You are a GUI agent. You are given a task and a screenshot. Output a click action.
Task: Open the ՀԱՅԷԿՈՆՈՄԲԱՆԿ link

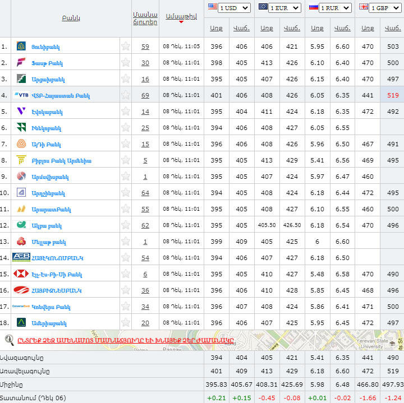(57, 258)
